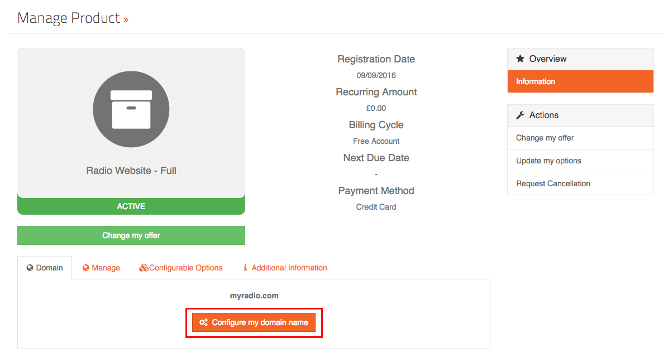This screenshot has width=668, height=358.
Task: Click the wrench icon beside Actions
Action: click(x=520, y=115)
